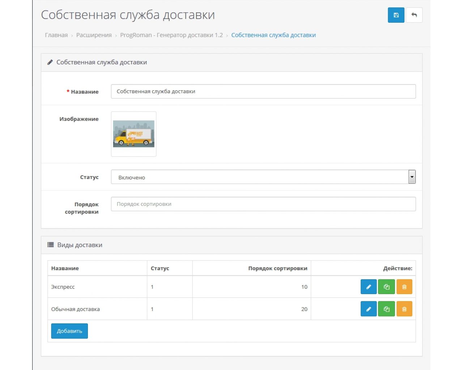Click Собственная служба доставки breadcrumb link

tap(273, 35)
